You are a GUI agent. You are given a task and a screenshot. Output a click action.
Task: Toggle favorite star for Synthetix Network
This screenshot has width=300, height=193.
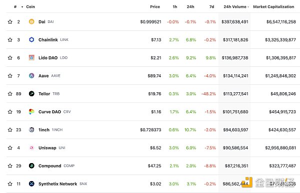(10, 184)
